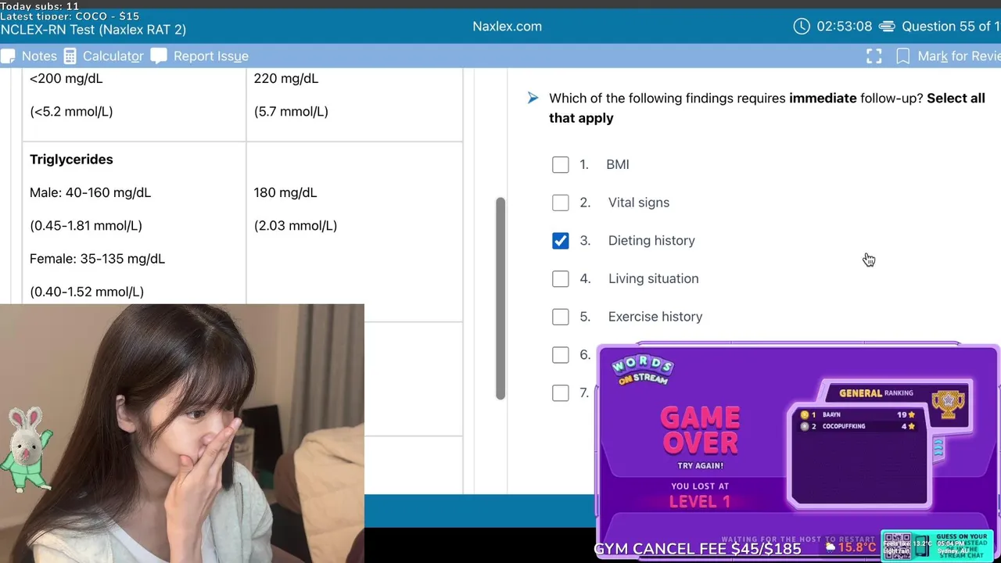
Task: Click the Calculator grid icon
Action: [70, 56]
